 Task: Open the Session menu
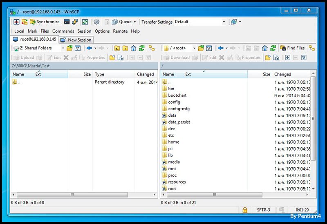84,31
